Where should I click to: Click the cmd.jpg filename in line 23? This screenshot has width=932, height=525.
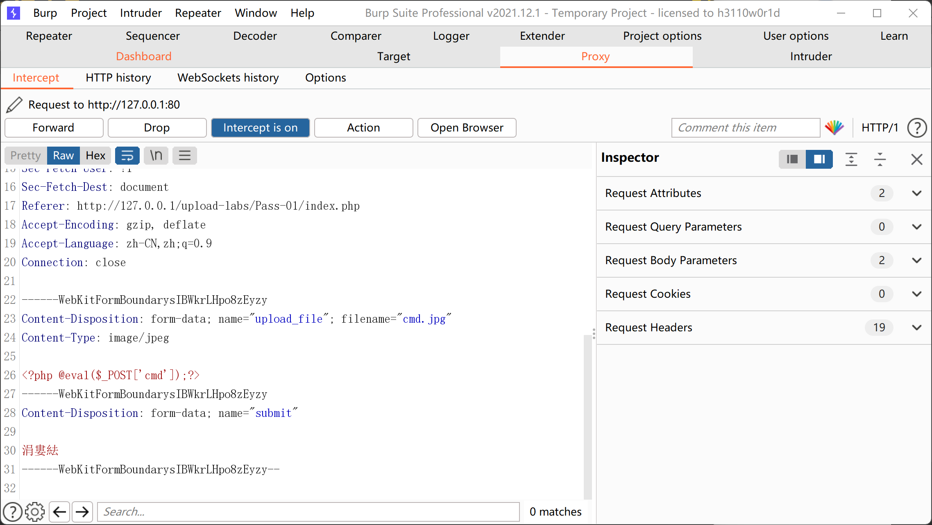tap(424, 319)
